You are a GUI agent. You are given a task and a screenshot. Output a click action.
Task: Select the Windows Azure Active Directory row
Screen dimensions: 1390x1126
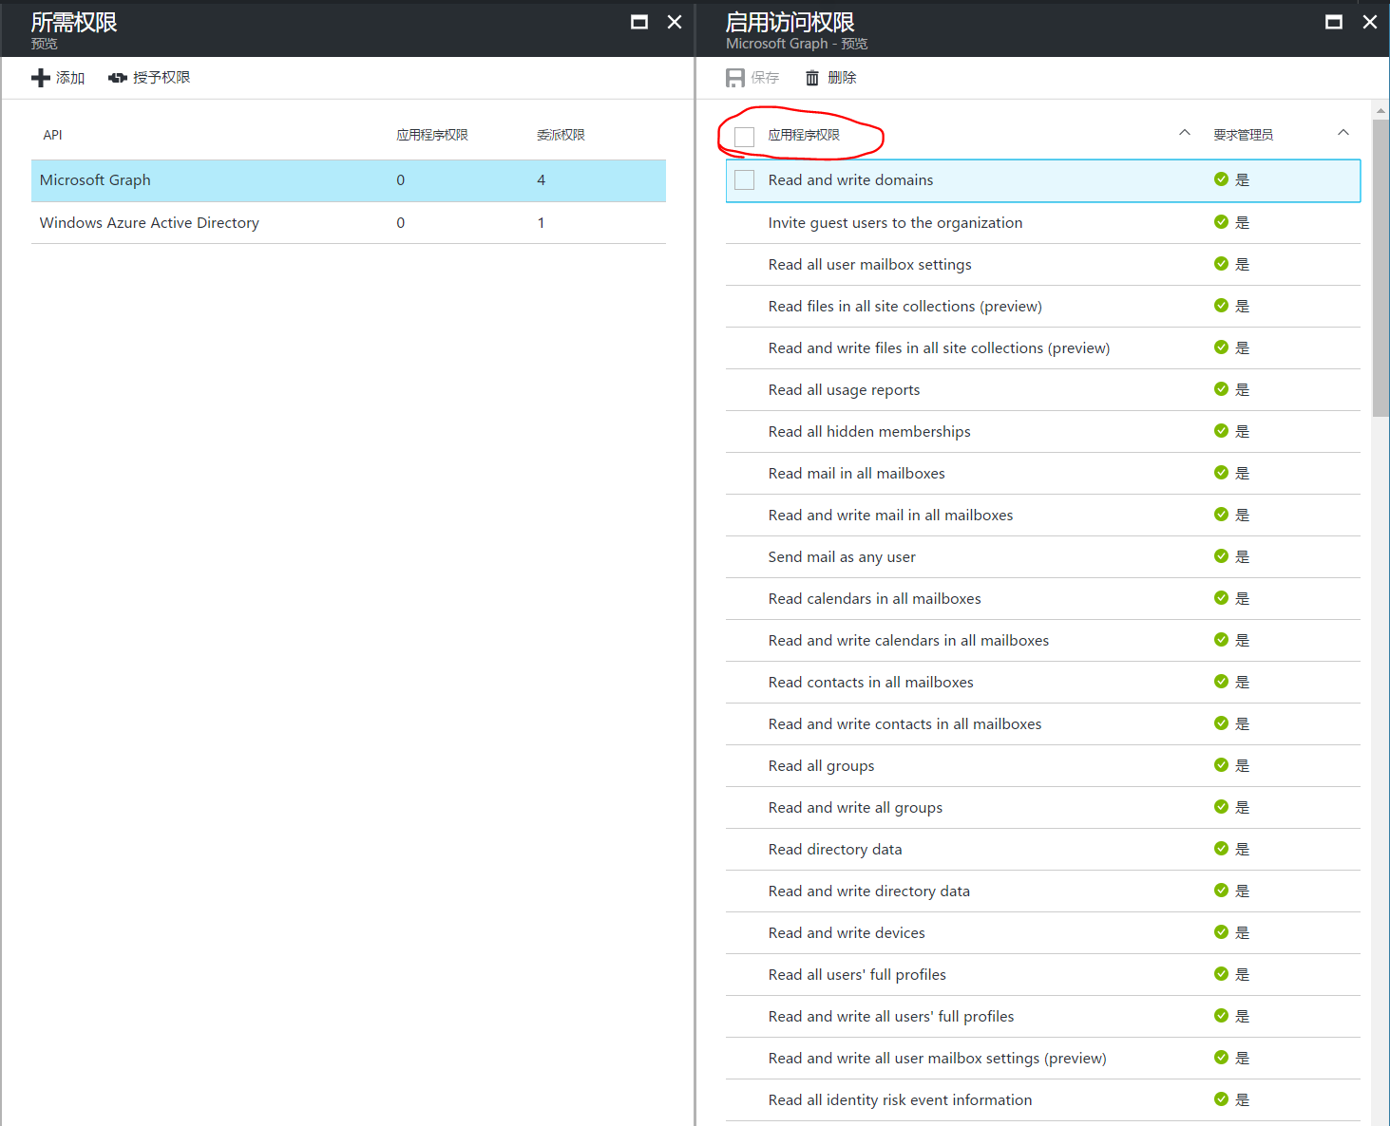coord(349,222)
